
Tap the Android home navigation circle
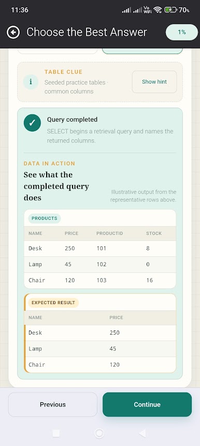pyautogui.click(x=99, y=433)
